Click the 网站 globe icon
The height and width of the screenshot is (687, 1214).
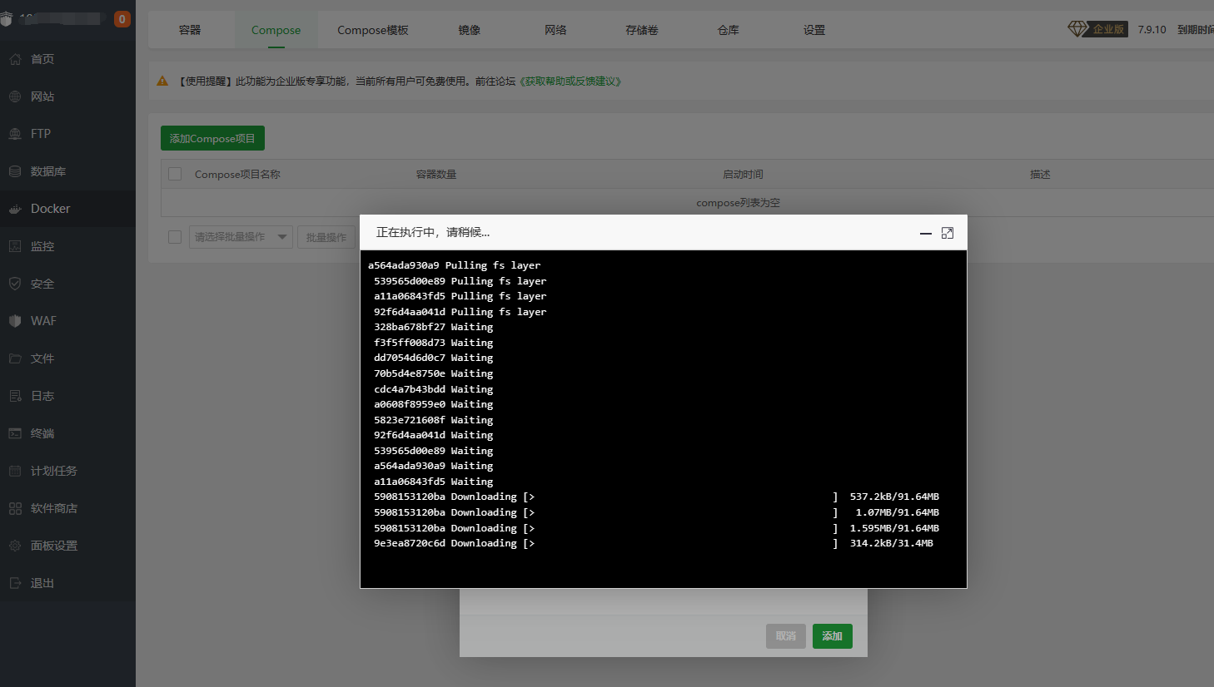click(15, 96)
